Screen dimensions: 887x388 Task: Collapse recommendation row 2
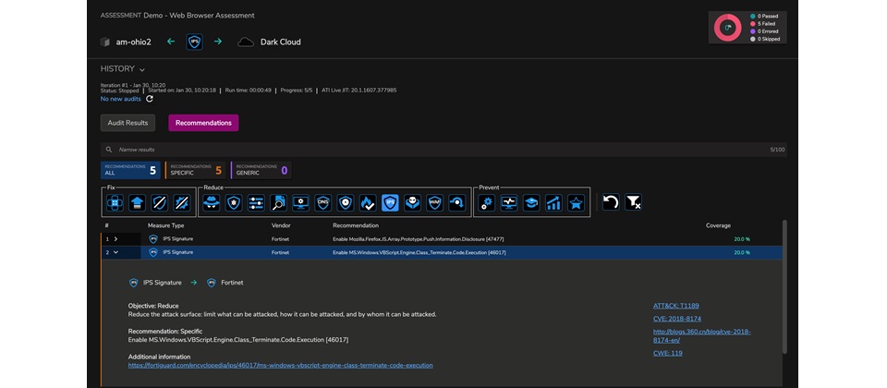115,251
